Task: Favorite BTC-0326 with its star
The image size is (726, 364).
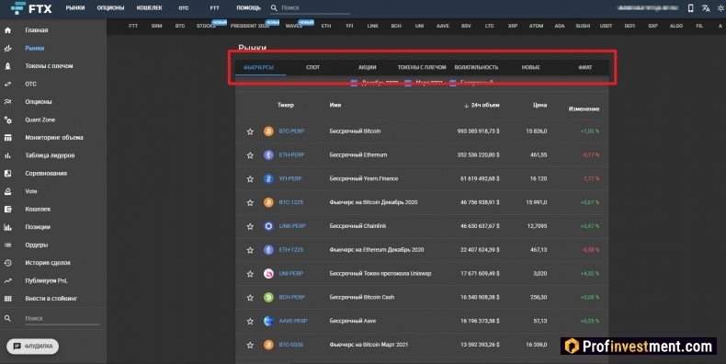Action: click(x=250, y=345)
